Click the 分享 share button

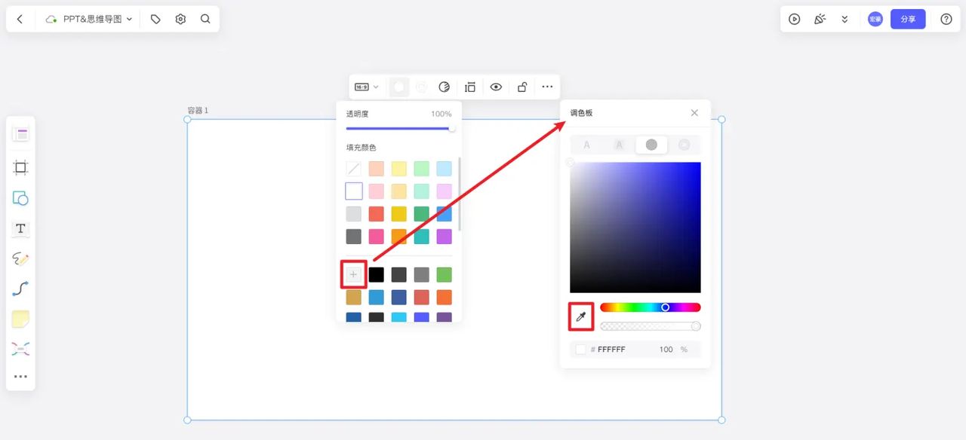[x=908, y=19]
